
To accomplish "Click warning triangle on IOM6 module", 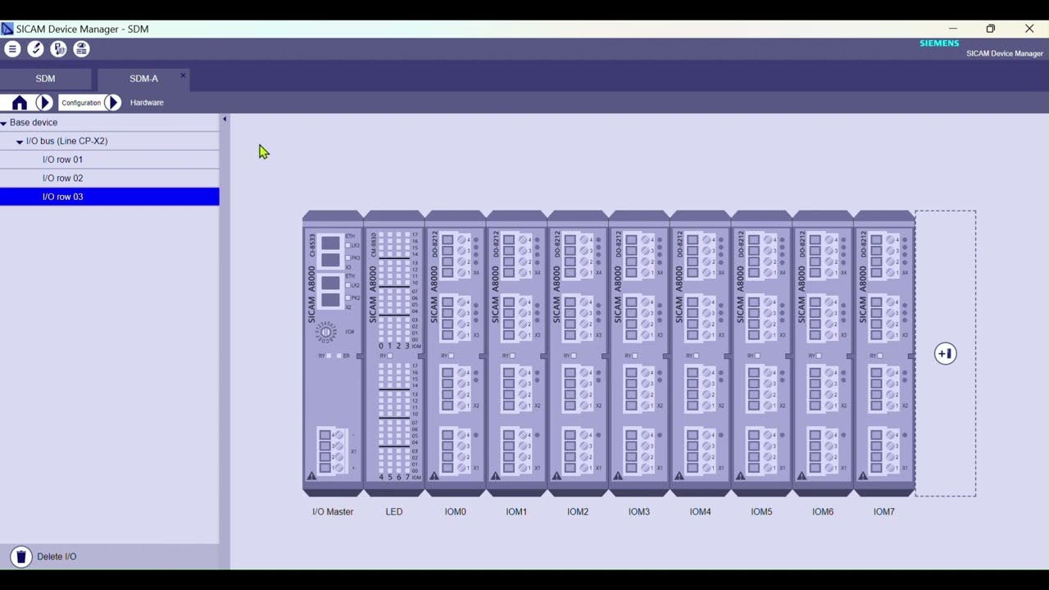I will [x=802, y=476].
